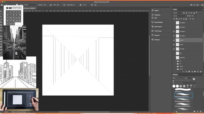Hide the Line 3 layer
The image size is (204, 114).
click(174, 40)
